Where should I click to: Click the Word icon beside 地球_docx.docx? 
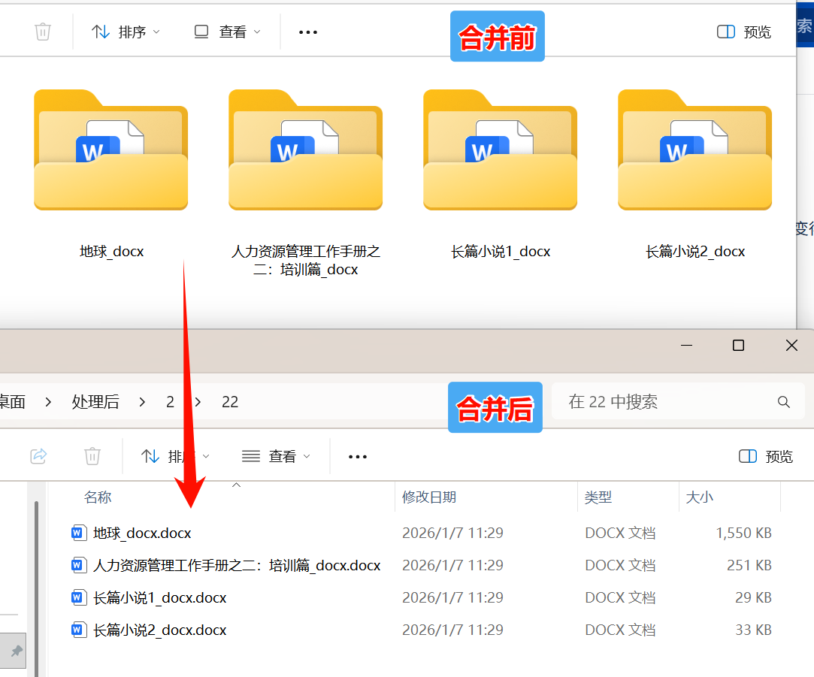pos(78,533)
